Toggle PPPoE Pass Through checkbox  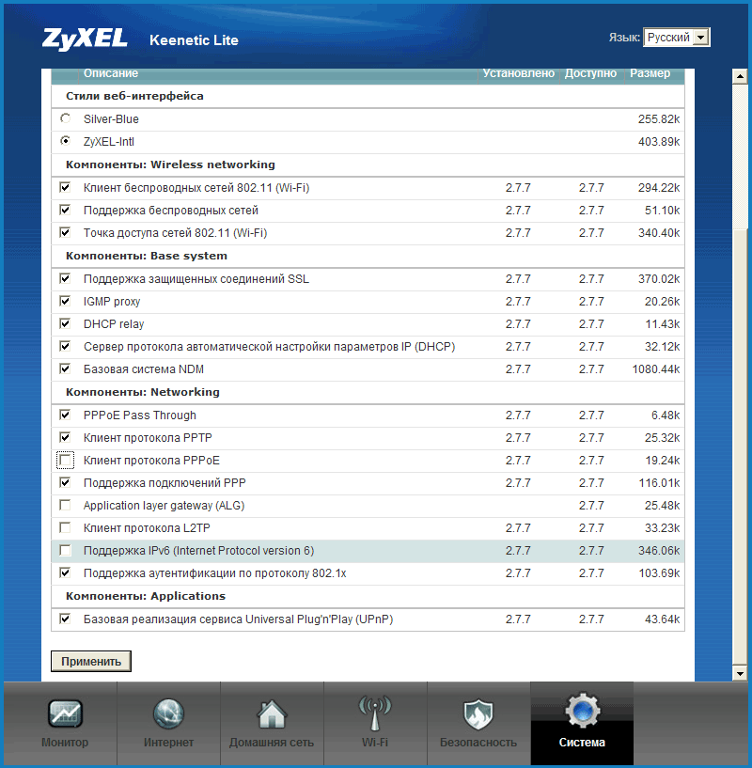pyautogui.click(x=65, y=415)
